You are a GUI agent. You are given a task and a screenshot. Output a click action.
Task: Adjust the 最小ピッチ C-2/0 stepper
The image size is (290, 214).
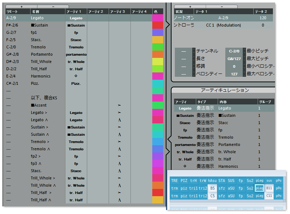[x=244, y=51]
